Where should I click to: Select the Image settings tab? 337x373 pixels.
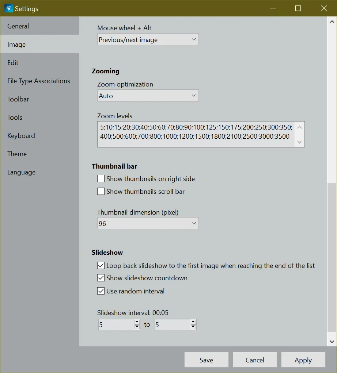[x=40, y=44]
